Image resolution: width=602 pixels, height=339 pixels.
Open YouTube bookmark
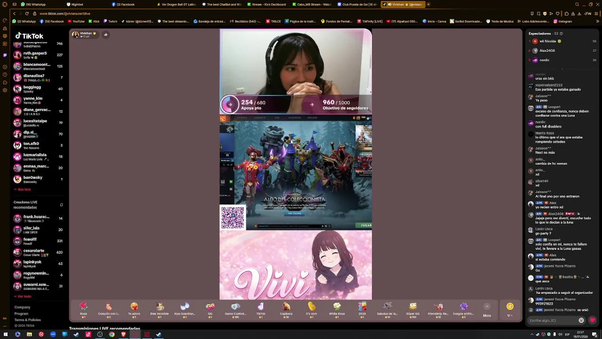point(76,21)
